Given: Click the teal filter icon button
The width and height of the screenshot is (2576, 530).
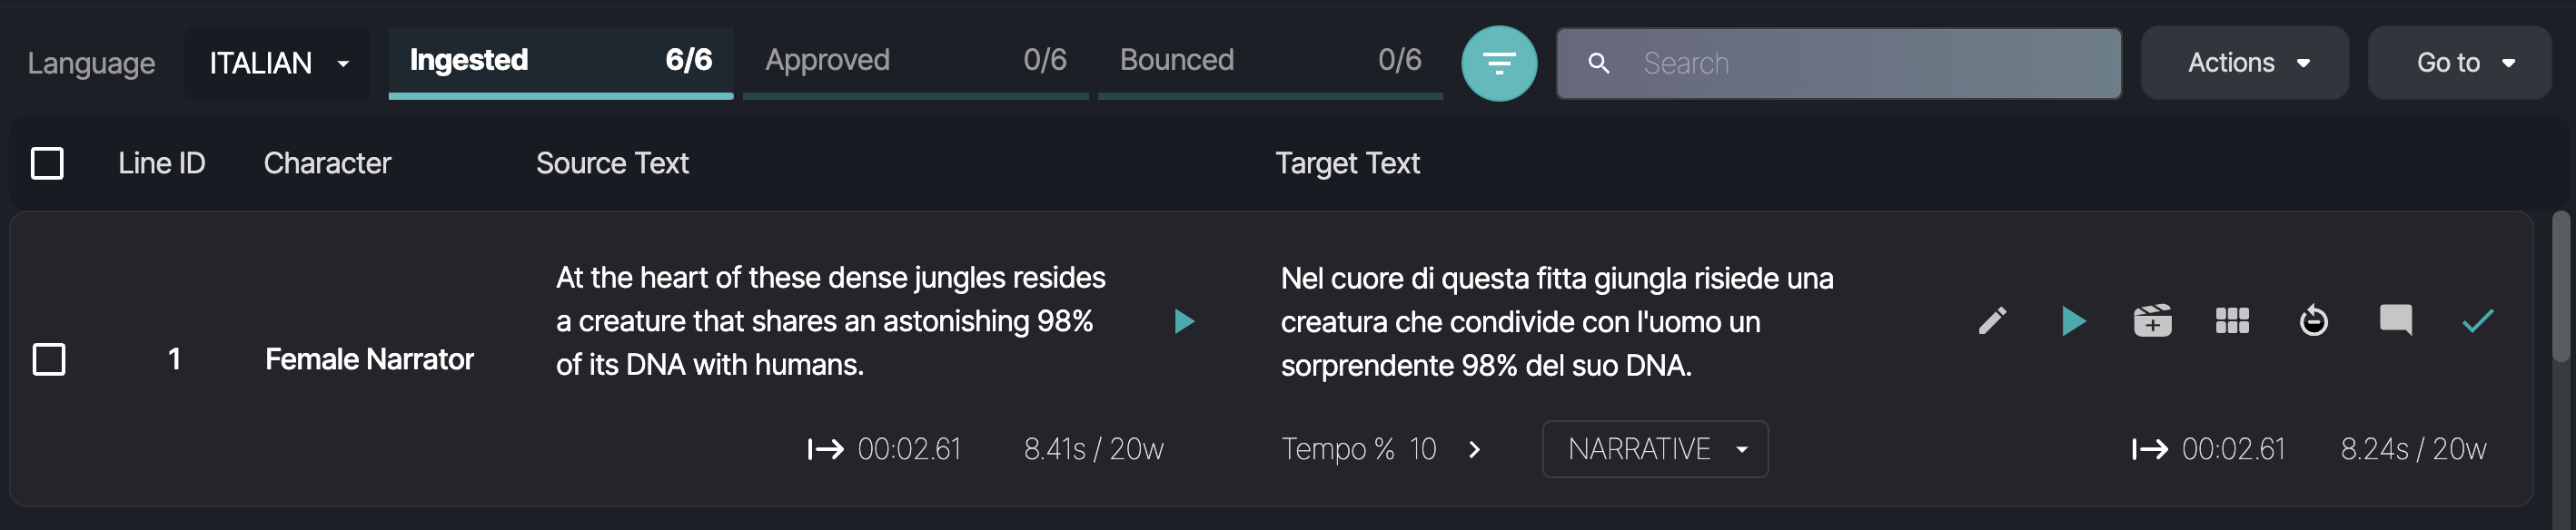Looking at the screenshot, I should 1498,63.
